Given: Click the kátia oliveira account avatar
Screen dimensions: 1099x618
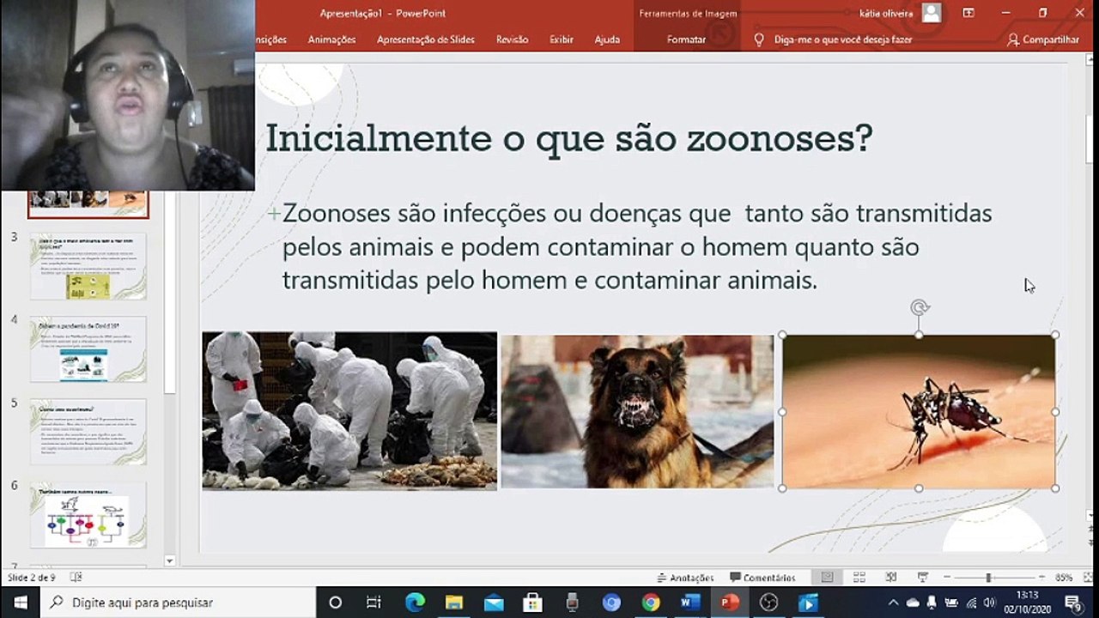Looking at the screenshot, I should click(932, 13).
